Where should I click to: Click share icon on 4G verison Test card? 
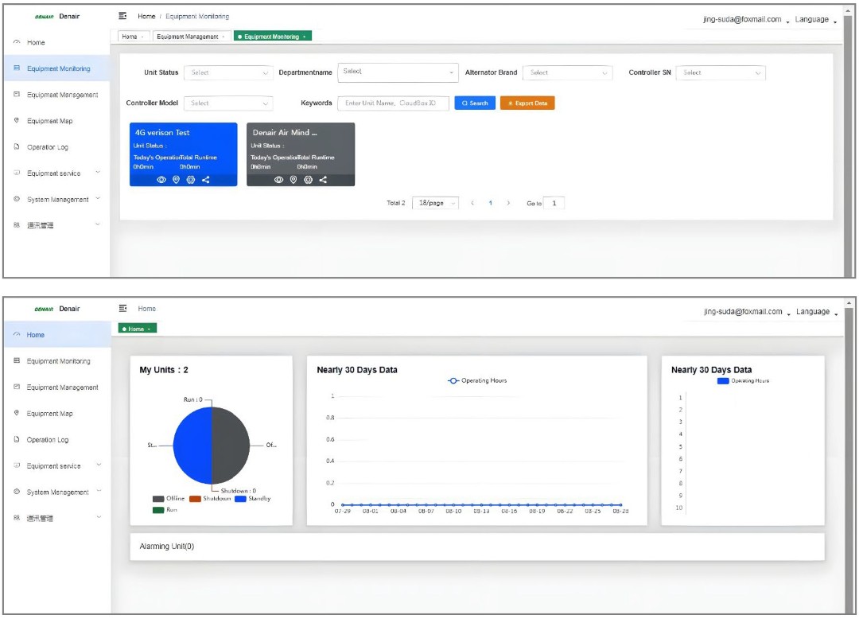pyautogui.click(x=206, y=180)
